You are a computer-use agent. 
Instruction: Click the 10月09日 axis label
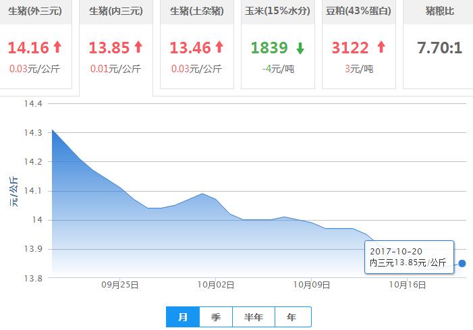(x=312, y=285)
